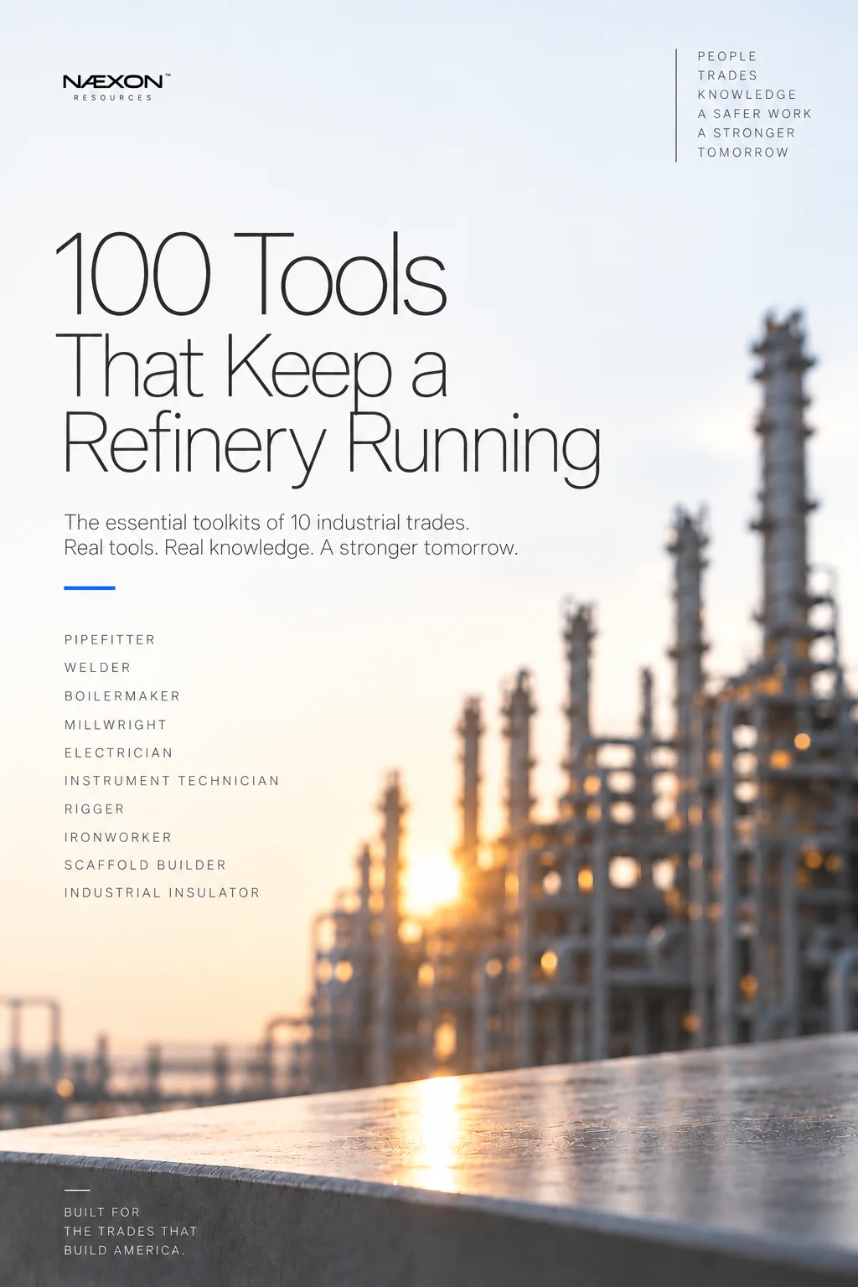This screenshot has width=858, height=1287.
Task: Click 'THE TRADES THAT' footer line
Action: [x=131, y=1232]
